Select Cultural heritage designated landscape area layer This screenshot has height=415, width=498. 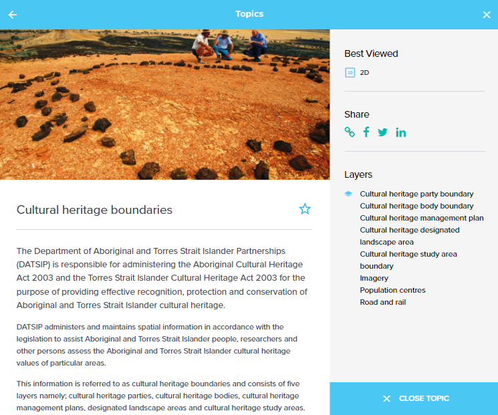coord(409,236)
